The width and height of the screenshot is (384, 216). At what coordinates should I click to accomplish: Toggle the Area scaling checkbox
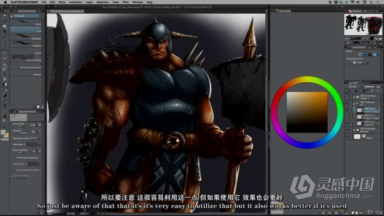point(14,176)
